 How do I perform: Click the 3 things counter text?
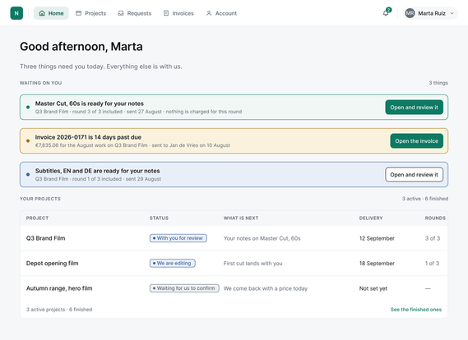[438, 83]
